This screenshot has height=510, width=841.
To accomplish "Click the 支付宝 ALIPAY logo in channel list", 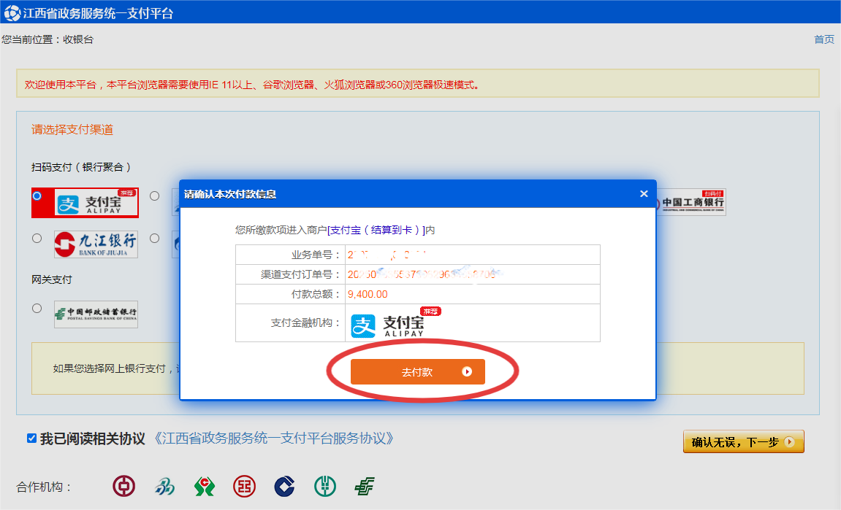I will [96, 203].
